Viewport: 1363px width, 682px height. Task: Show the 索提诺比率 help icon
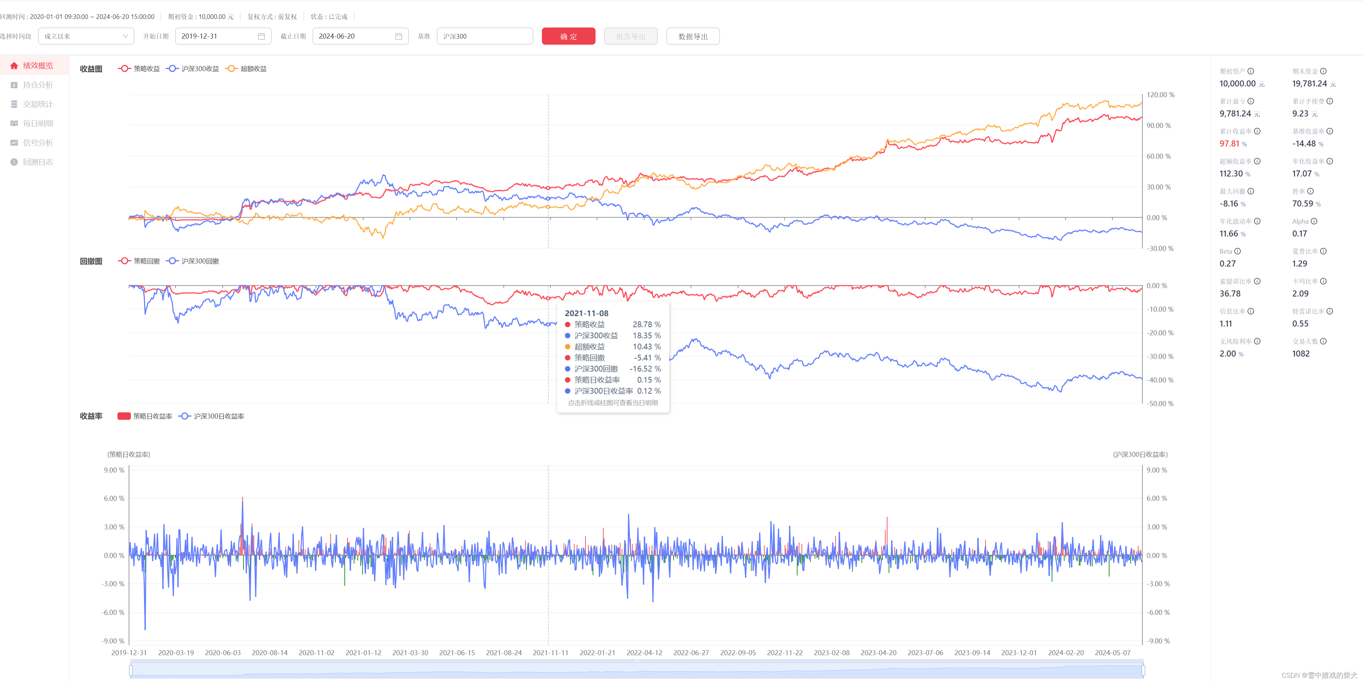click(1257, 281)
